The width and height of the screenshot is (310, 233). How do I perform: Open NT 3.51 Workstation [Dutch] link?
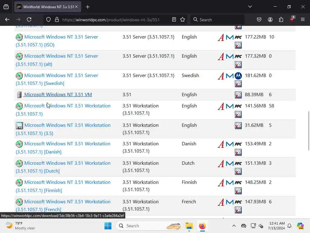(63, 167)
